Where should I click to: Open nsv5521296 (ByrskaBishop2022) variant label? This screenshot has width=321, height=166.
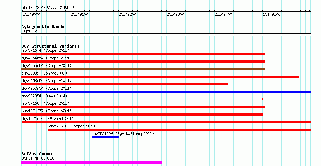coord(123,134)
